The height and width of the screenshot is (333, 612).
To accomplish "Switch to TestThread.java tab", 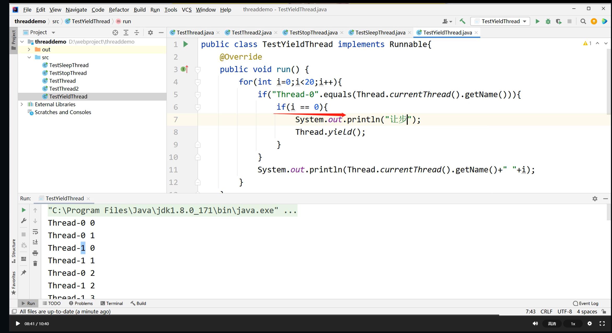I will click(x=195, y=33).
